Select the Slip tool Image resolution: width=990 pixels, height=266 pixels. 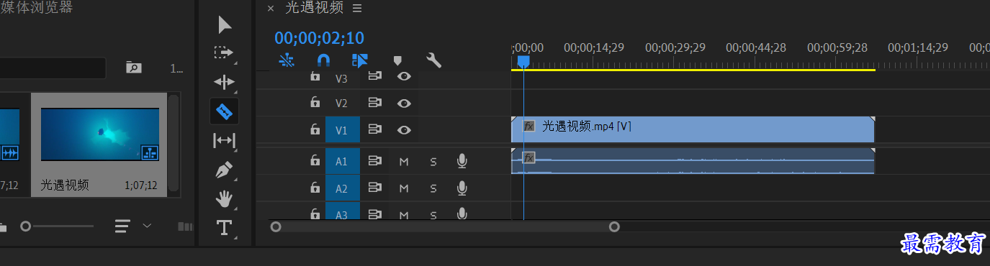(225, 141)
